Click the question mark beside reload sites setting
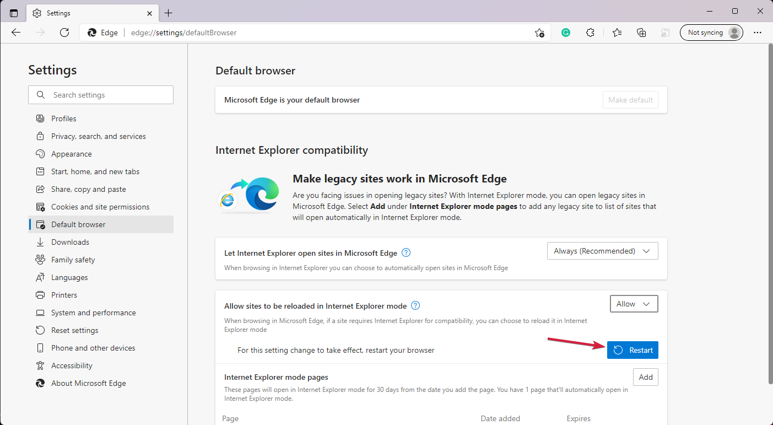 click(415, 305)
